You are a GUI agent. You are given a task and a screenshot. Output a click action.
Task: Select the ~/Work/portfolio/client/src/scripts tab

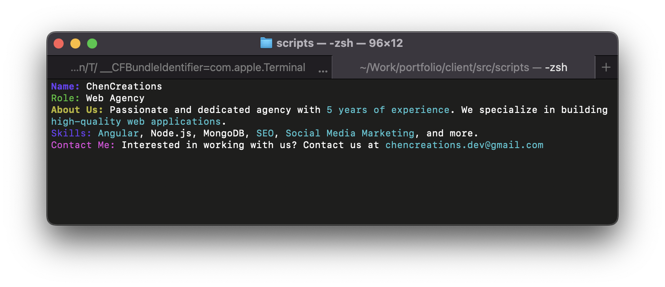coord(463,67)
